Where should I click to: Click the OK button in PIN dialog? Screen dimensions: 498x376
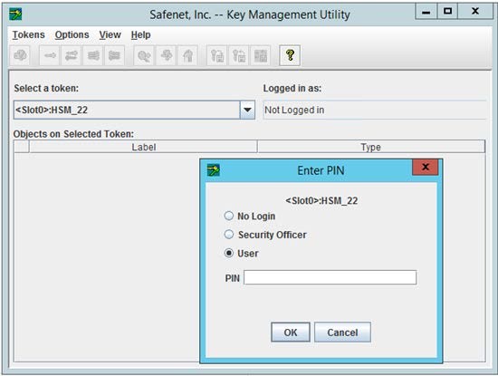click(x=291, y=333)
